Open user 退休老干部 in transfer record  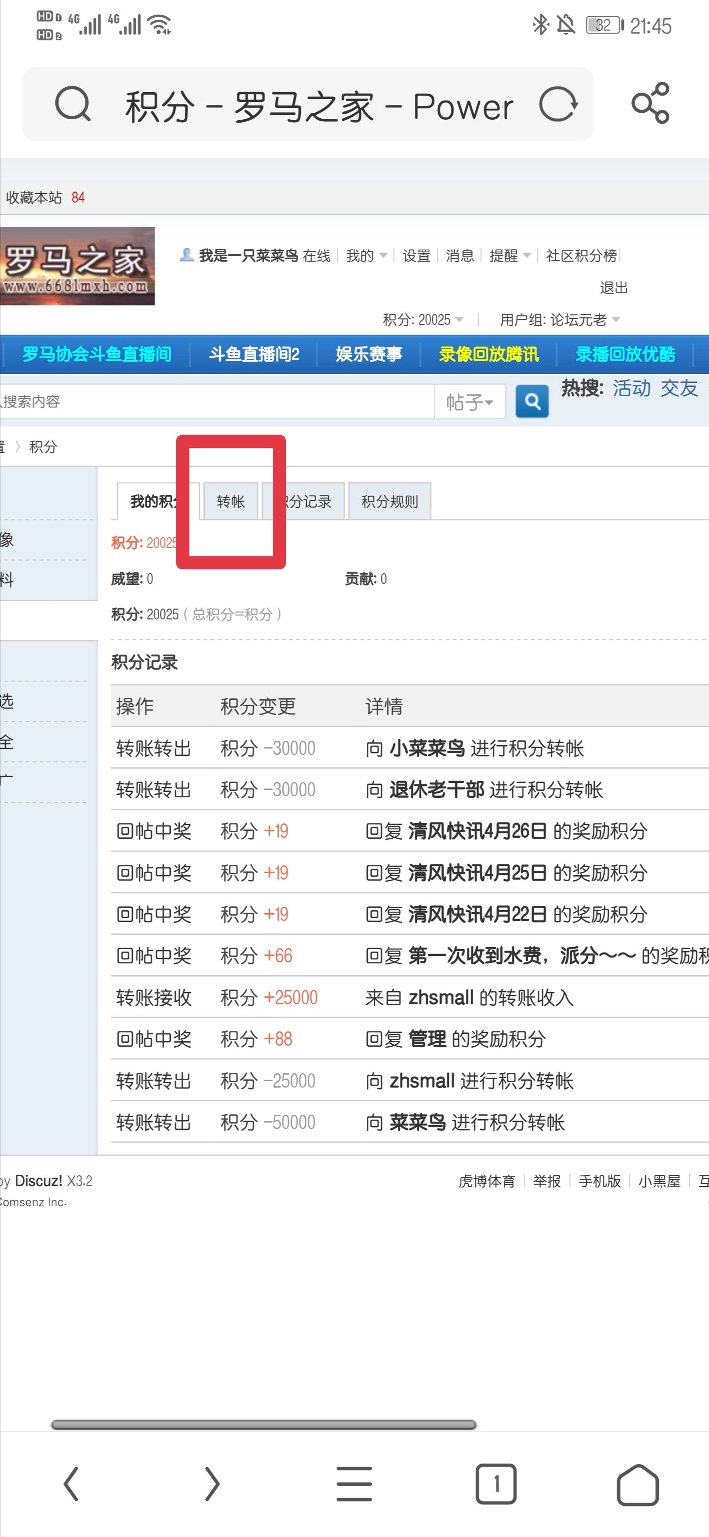pyautogui.click(x=437, y=789)
